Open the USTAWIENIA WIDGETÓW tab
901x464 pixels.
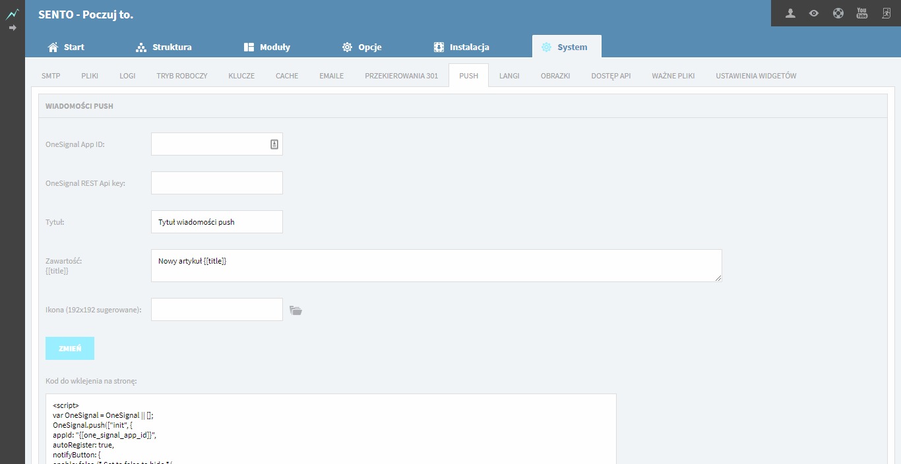[756, 76]
